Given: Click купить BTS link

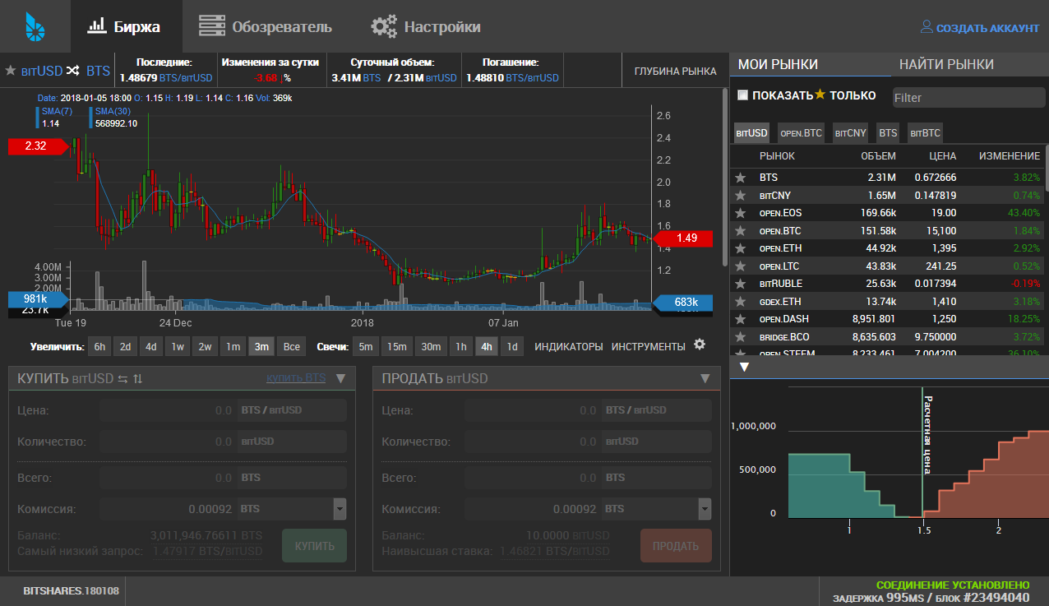Looking at the screenshot, I should click(296, 377).
